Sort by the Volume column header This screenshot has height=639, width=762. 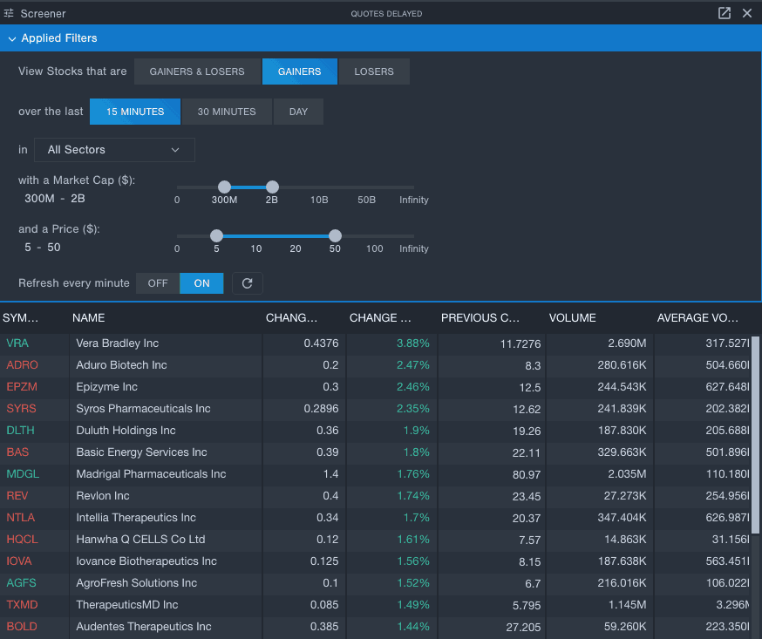pyautogui.click(x=573, y=318)
